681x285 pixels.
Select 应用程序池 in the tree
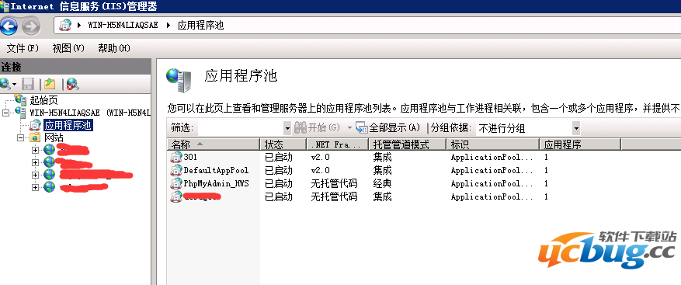click(x=68, y=126)
